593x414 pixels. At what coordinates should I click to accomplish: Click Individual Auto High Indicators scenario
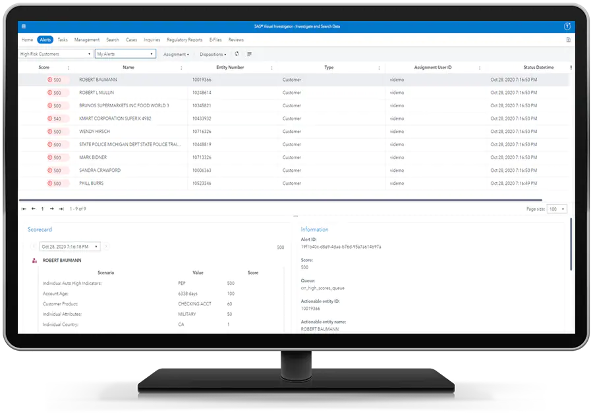72,283
